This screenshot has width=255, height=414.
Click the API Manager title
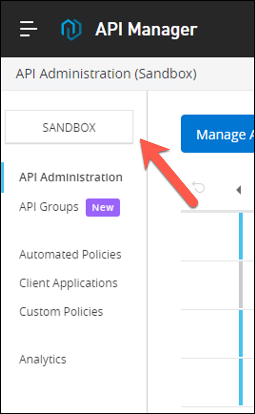pos(146,29)
